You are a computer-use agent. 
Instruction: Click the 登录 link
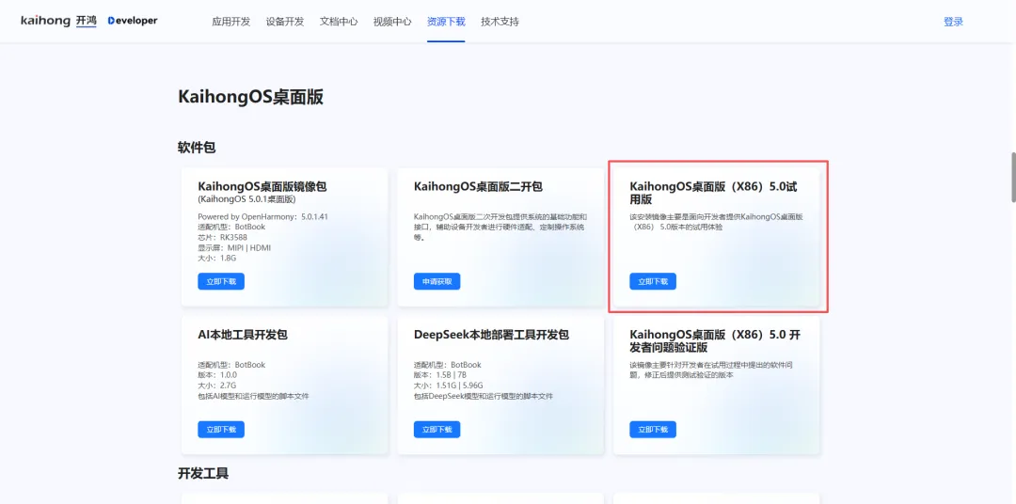tap(953, 22)
